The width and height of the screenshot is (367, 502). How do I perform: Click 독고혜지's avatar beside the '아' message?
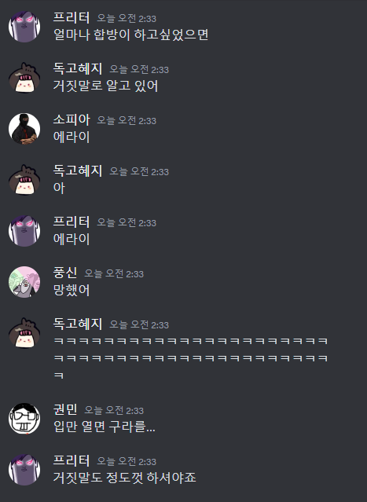(x=24, y=180)
